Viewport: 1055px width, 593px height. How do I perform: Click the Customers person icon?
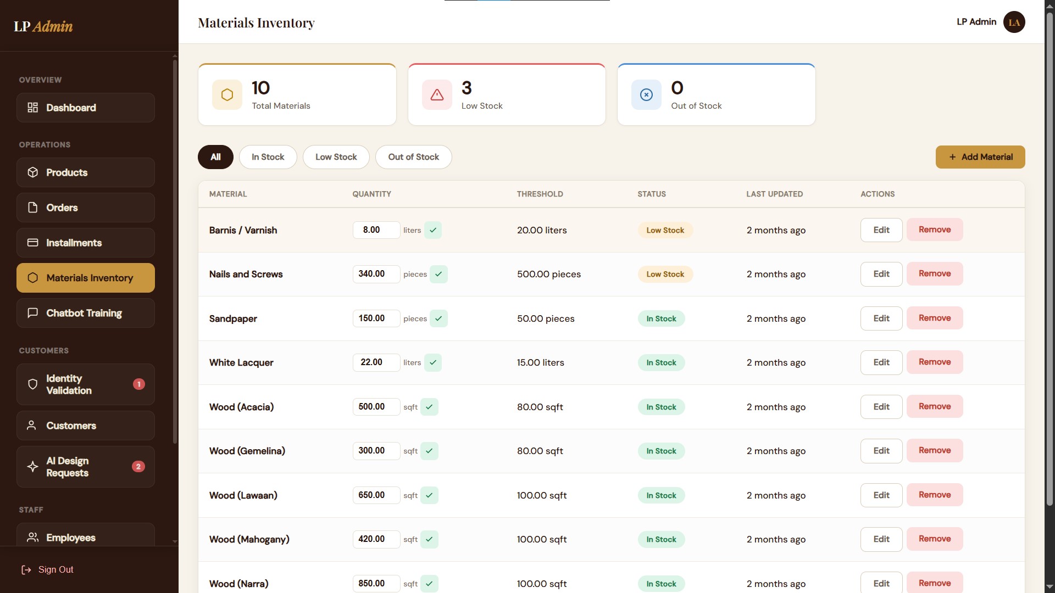point(32,426)
